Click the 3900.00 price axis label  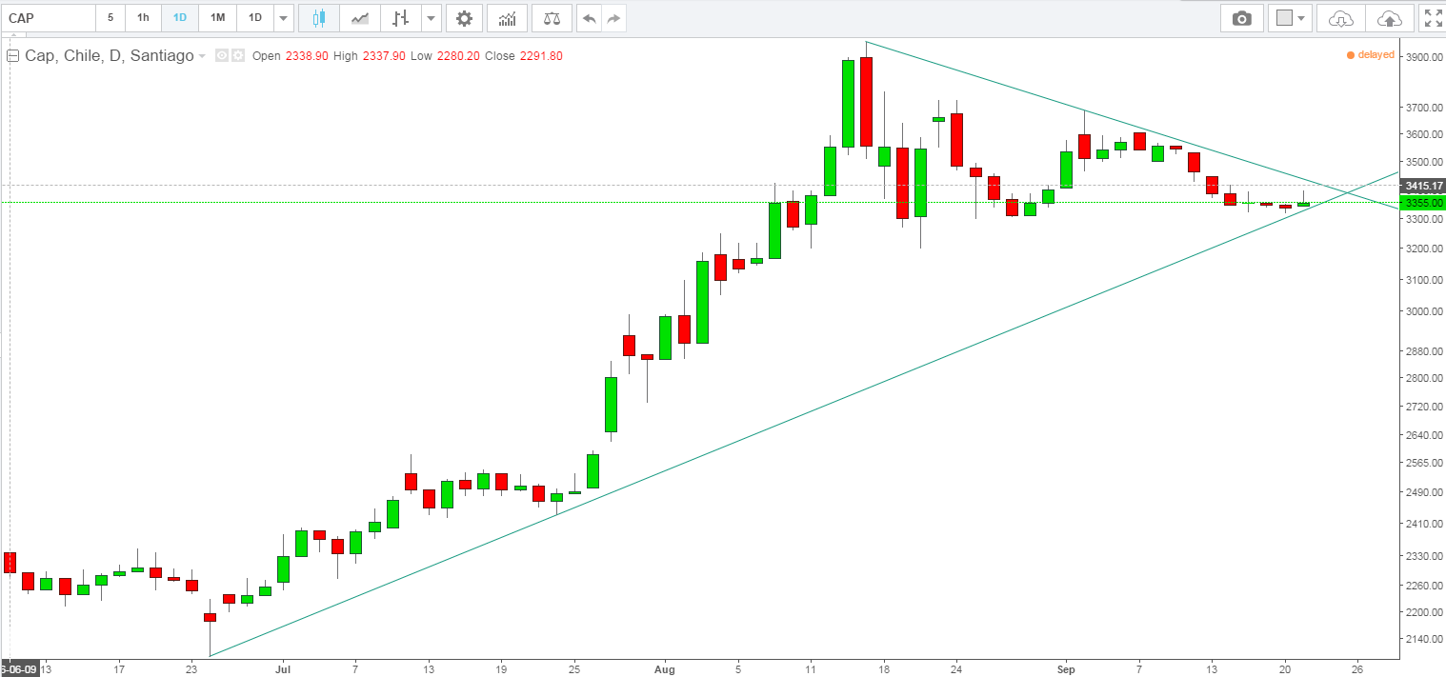1424,57
